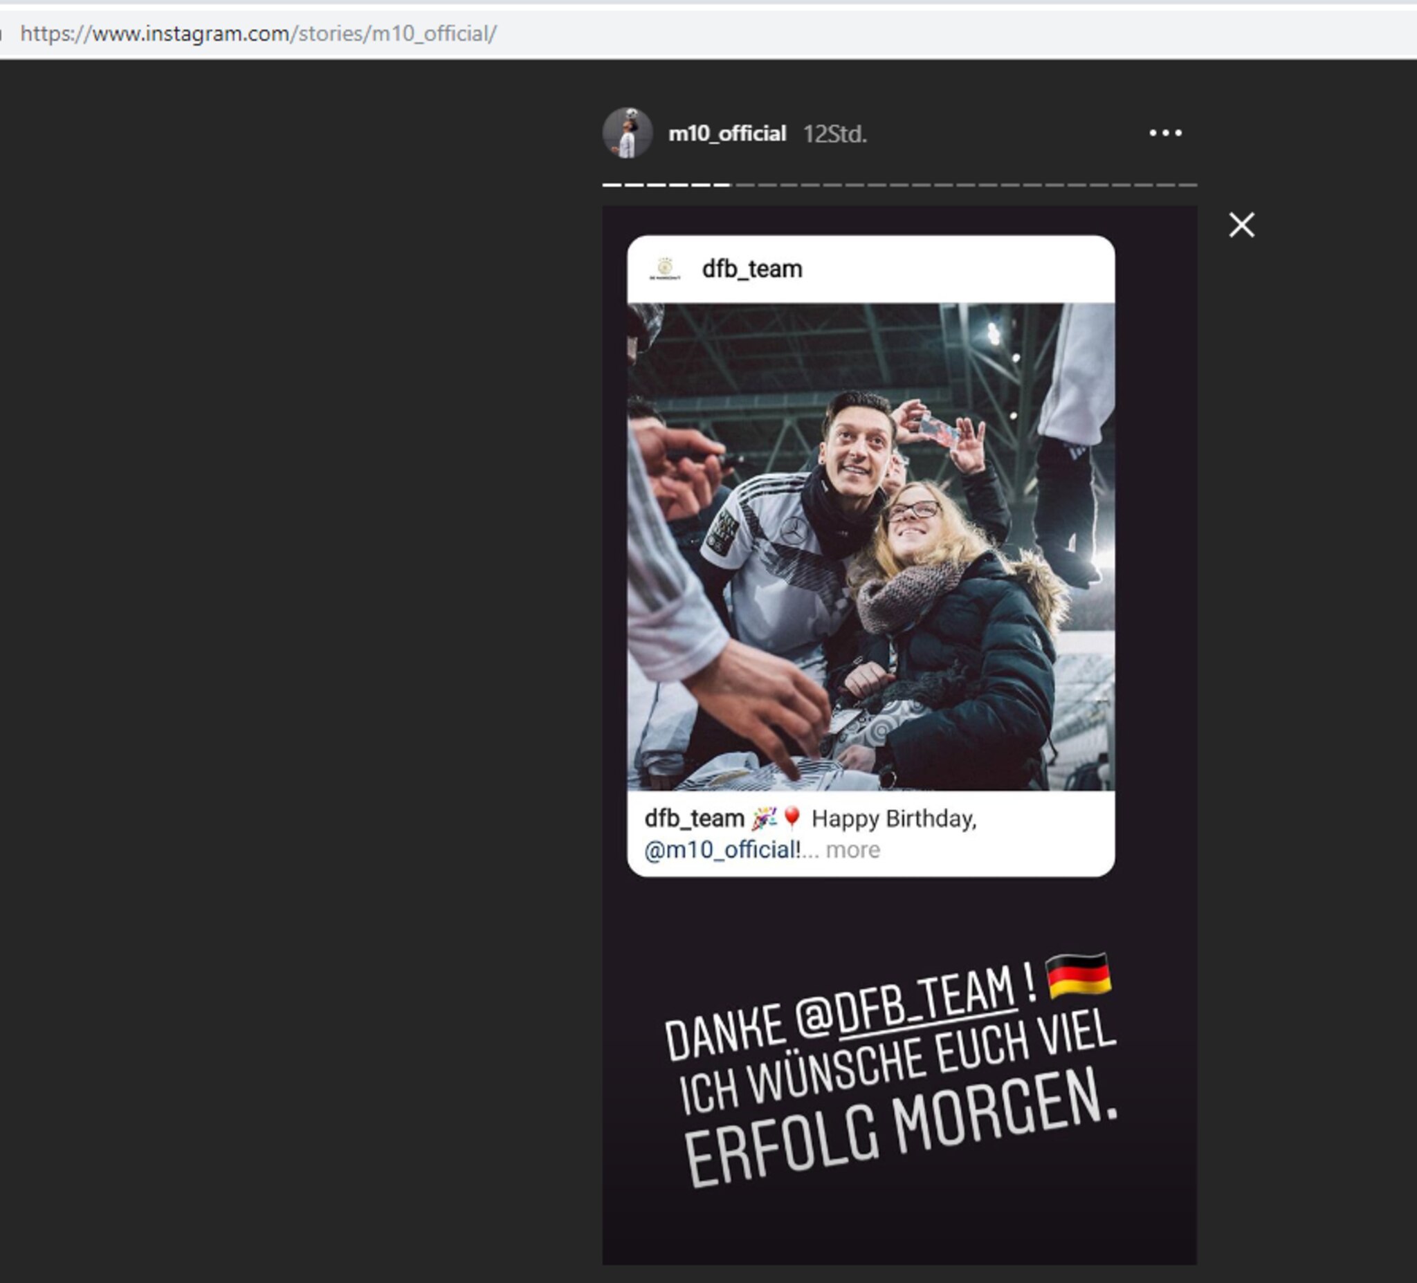Open m10_official username in story header
This screenshot has width=1417, height=1283.
coord(726,133)
